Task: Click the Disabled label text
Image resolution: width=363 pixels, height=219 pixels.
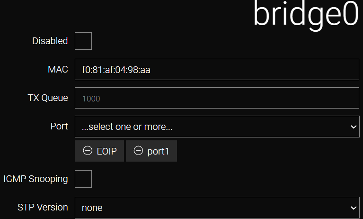Action: [x=50, y=41]
